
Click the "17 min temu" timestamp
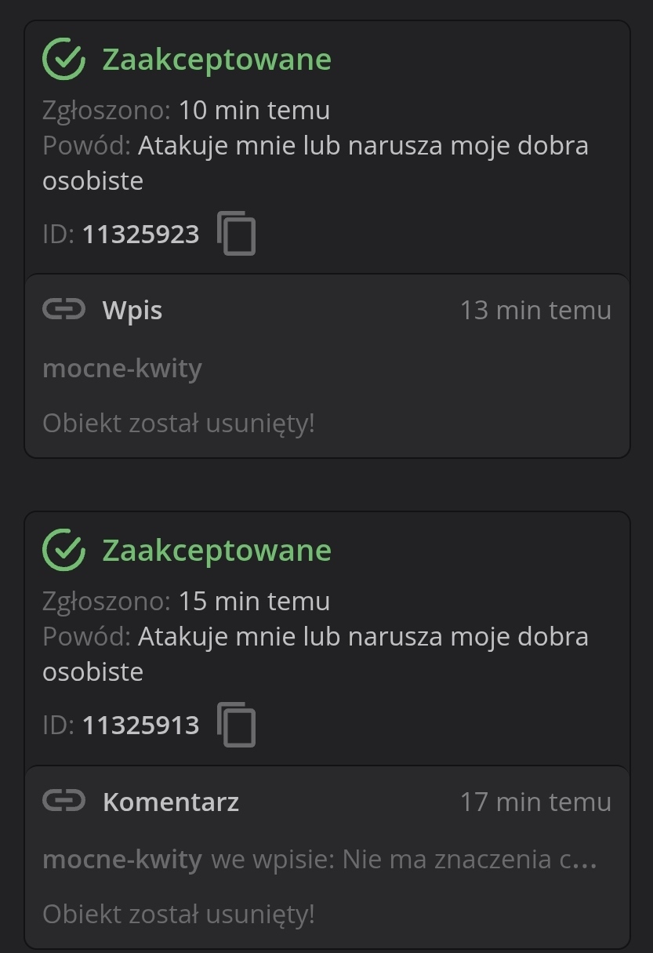pyautogui.click(x=535, y=802)
